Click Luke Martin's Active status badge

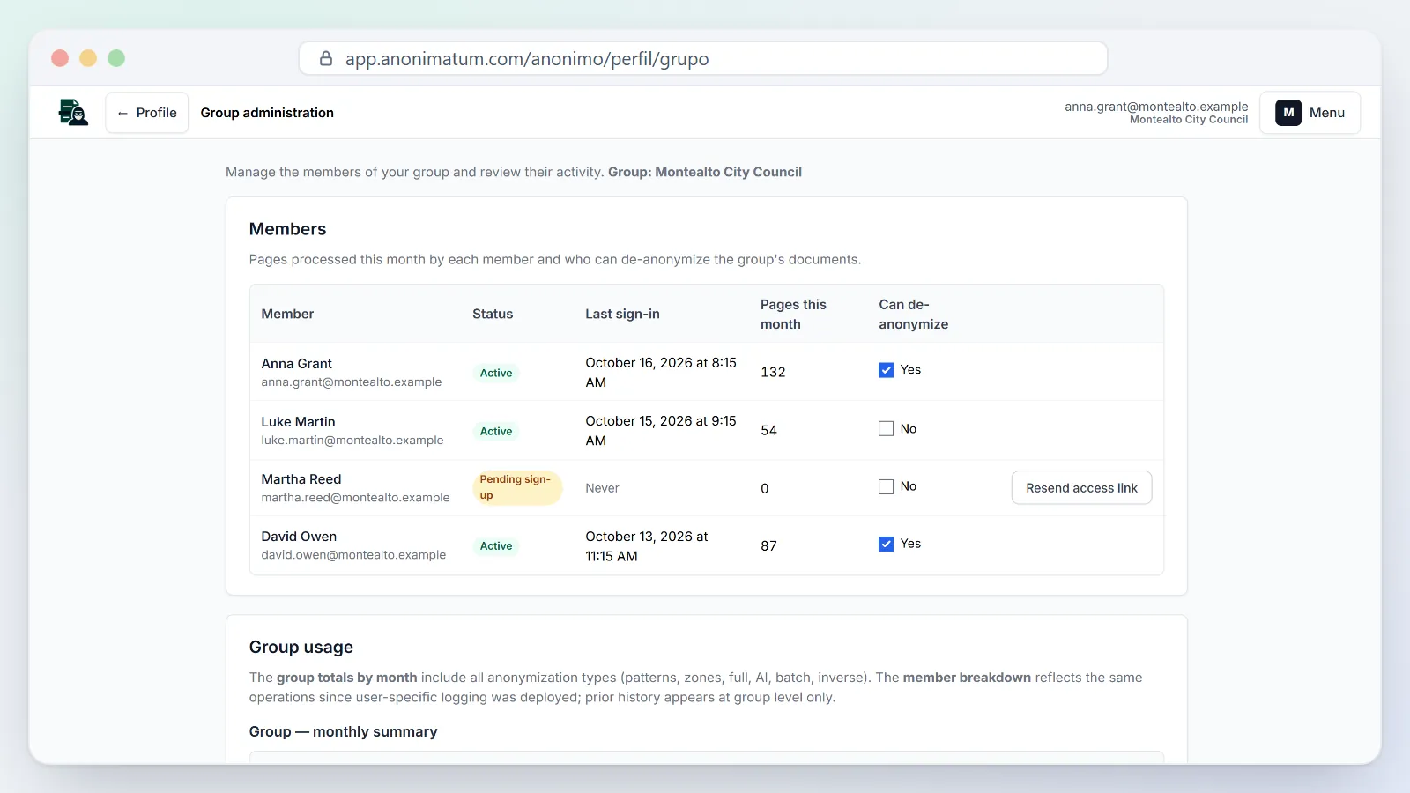tap(496, 431)
